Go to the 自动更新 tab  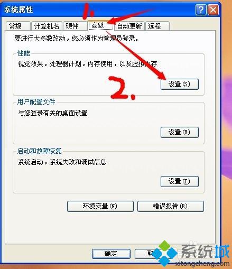(x=129, y=26)
